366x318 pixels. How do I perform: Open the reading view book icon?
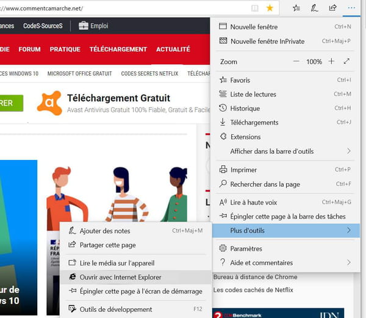click(x=255, y=9)
